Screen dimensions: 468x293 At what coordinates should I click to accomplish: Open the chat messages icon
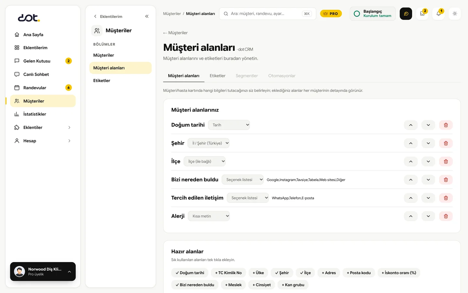[x=406, y=14]
